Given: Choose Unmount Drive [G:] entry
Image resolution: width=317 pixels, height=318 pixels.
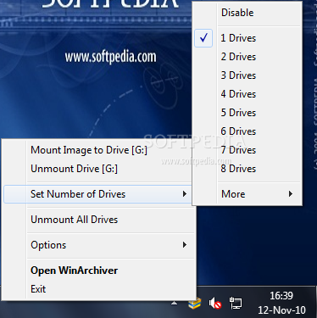Looking at the screenshot, I should click(99, 169).
